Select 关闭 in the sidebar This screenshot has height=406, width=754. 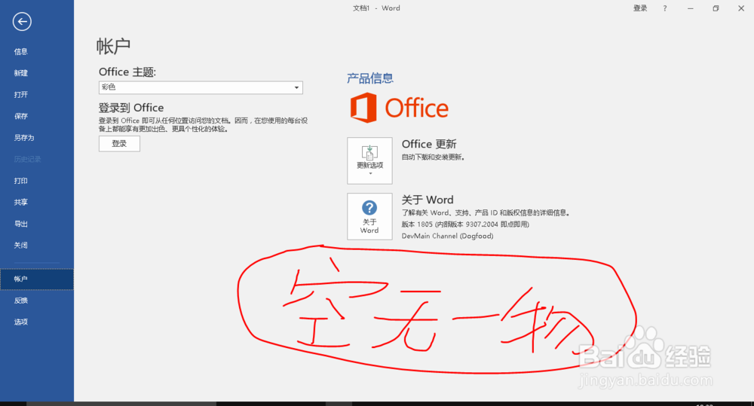[x=20, y=245]
